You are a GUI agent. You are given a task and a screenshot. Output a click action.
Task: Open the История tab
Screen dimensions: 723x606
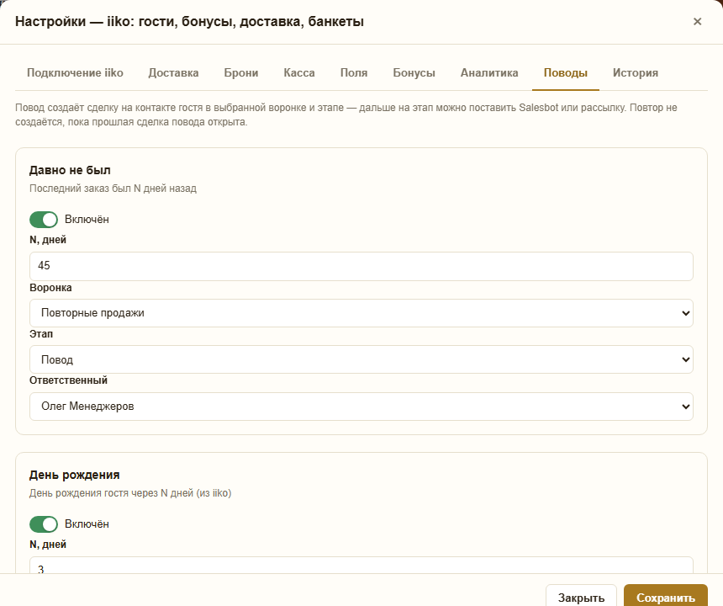click(x=636, y=73)
